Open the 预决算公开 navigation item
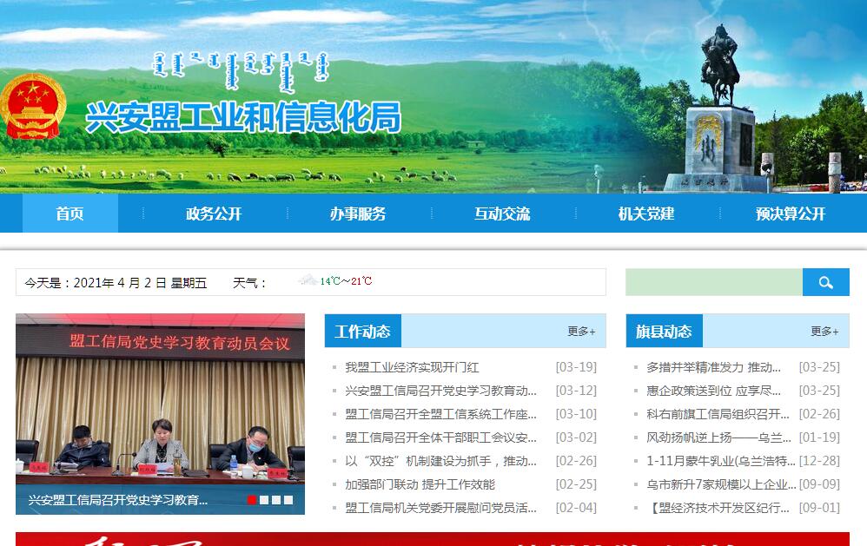Viewport: 867px width, 546px height. click(x=791, y=214)
